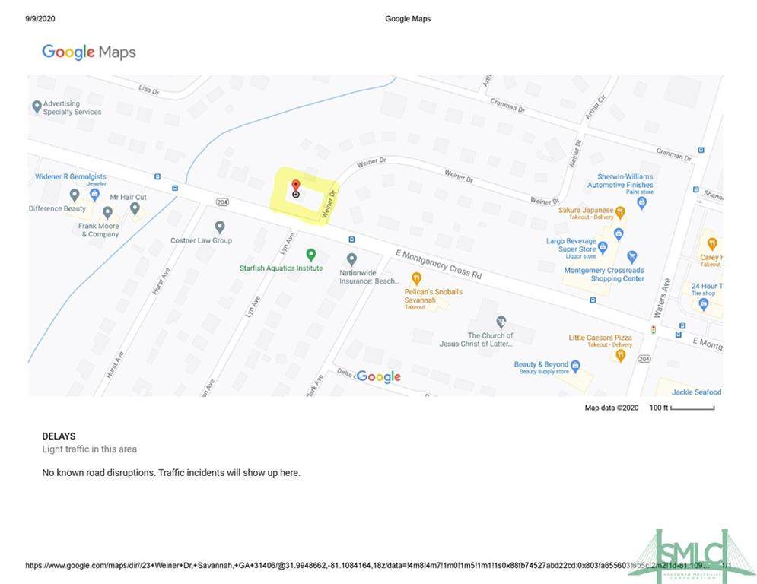
Task: Click the 'Weiner Dr' label beside the highlighted lot
Action: coord(329,205)
